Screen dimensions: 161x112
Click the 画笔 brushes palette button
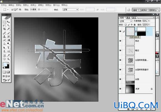coord(135,10)
